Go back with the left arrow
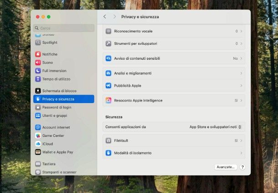The image size is (278, 193). tap(105, 17)
